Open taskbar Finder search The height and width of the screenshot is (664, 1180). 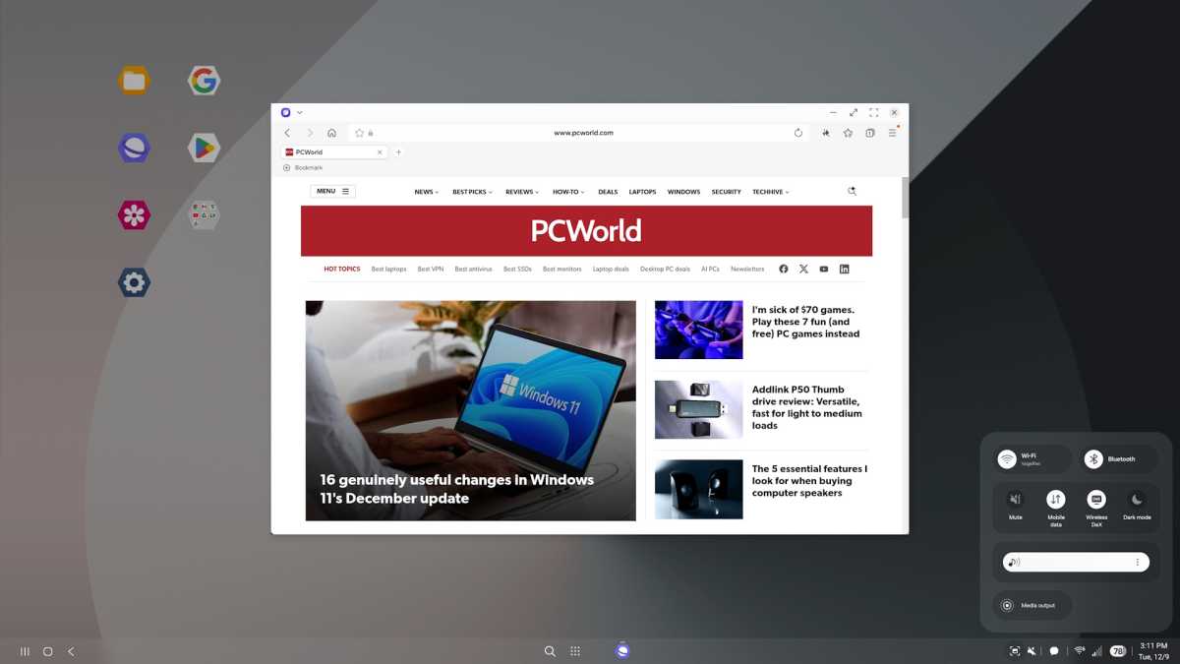tap(550, 651)
